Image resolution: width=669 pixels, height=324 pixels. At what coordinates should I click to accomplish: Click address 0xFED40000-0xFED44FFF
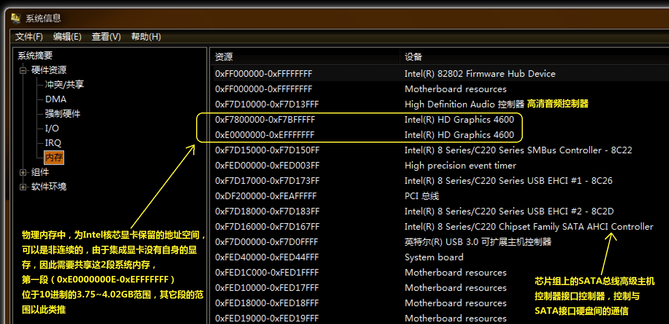pos(267,257)
